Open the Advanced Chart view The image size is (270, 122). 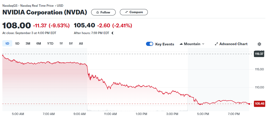coord(233,44)
